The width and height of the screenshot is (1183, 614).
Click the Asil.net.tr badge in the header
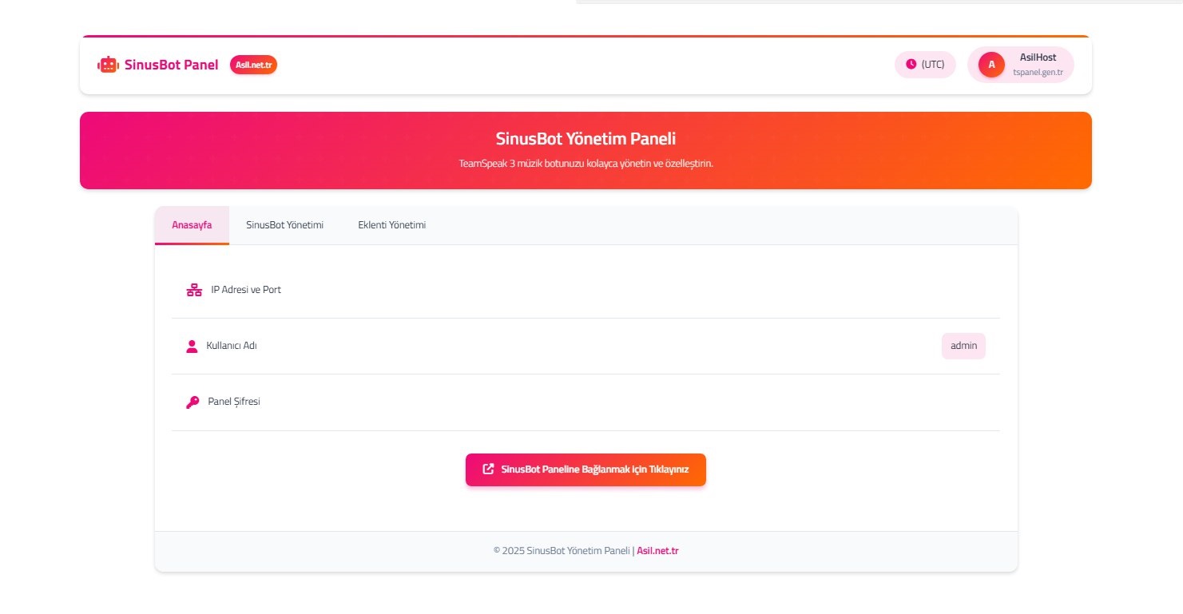click(253, 65)
